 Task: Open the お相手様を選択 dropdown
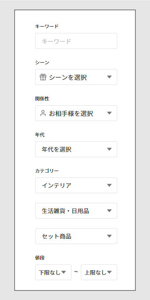pos(76,113)
